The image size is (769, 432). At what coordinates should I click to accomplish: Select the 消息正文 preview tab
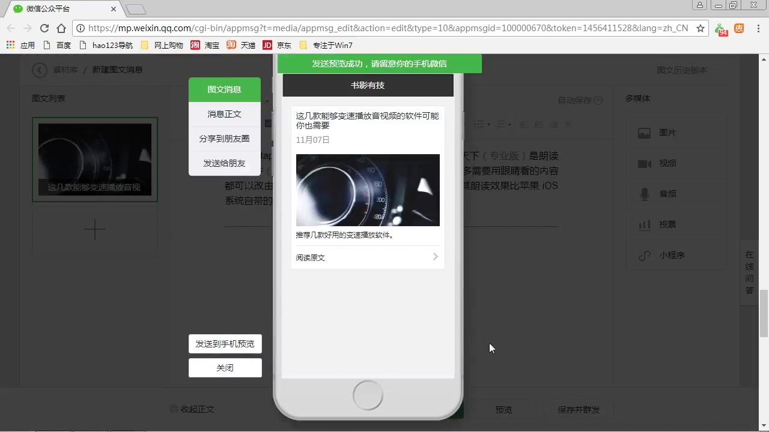pos(225,114)
